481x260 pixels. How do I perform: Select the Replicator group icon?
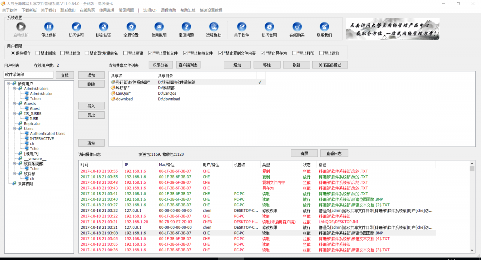pyautogui.click(x=20, y=123)
